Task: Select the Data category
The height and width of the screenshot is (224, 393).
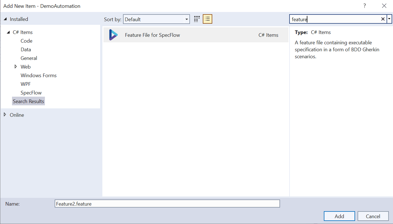Action: pos(26,49)
